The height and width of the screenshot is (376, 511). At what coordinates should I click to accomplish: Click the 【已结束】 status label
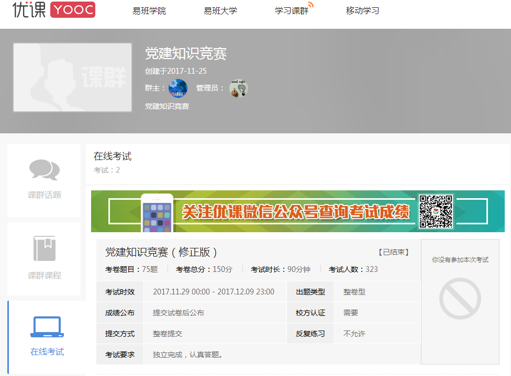[394, 252]
